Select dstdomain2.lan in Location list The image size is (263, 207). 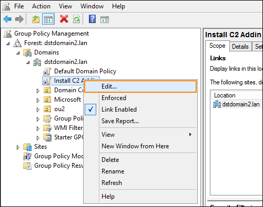point(241,104)
